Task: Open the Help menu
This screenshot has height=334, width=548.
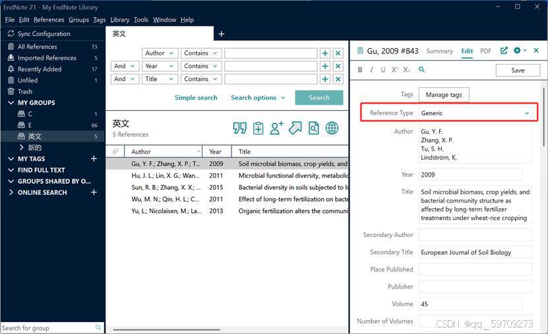Action: pyautogui.click(x=187, y=20)
